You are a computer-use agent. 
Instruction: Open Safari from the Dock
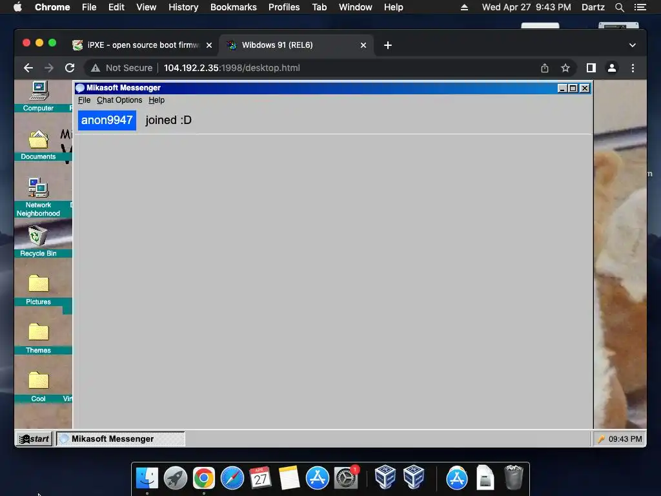coord(232,479)
